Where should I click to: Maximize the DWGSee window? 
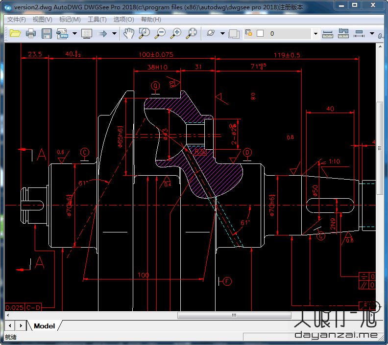coord(355,5)
